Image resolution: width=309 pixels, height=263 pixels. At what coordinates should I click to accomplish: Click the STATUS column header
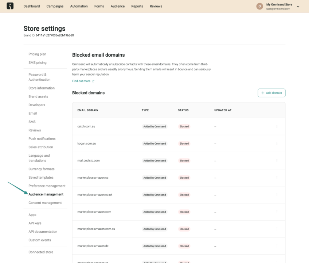point(183,110)
